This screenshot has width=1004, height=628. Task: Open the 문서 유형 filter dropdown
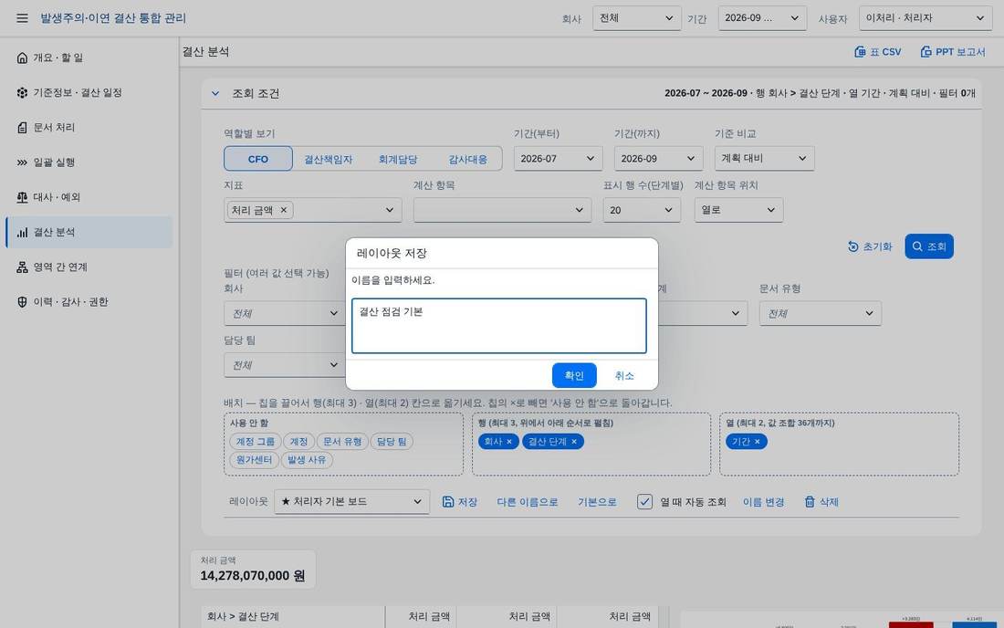tap(821, 313)
